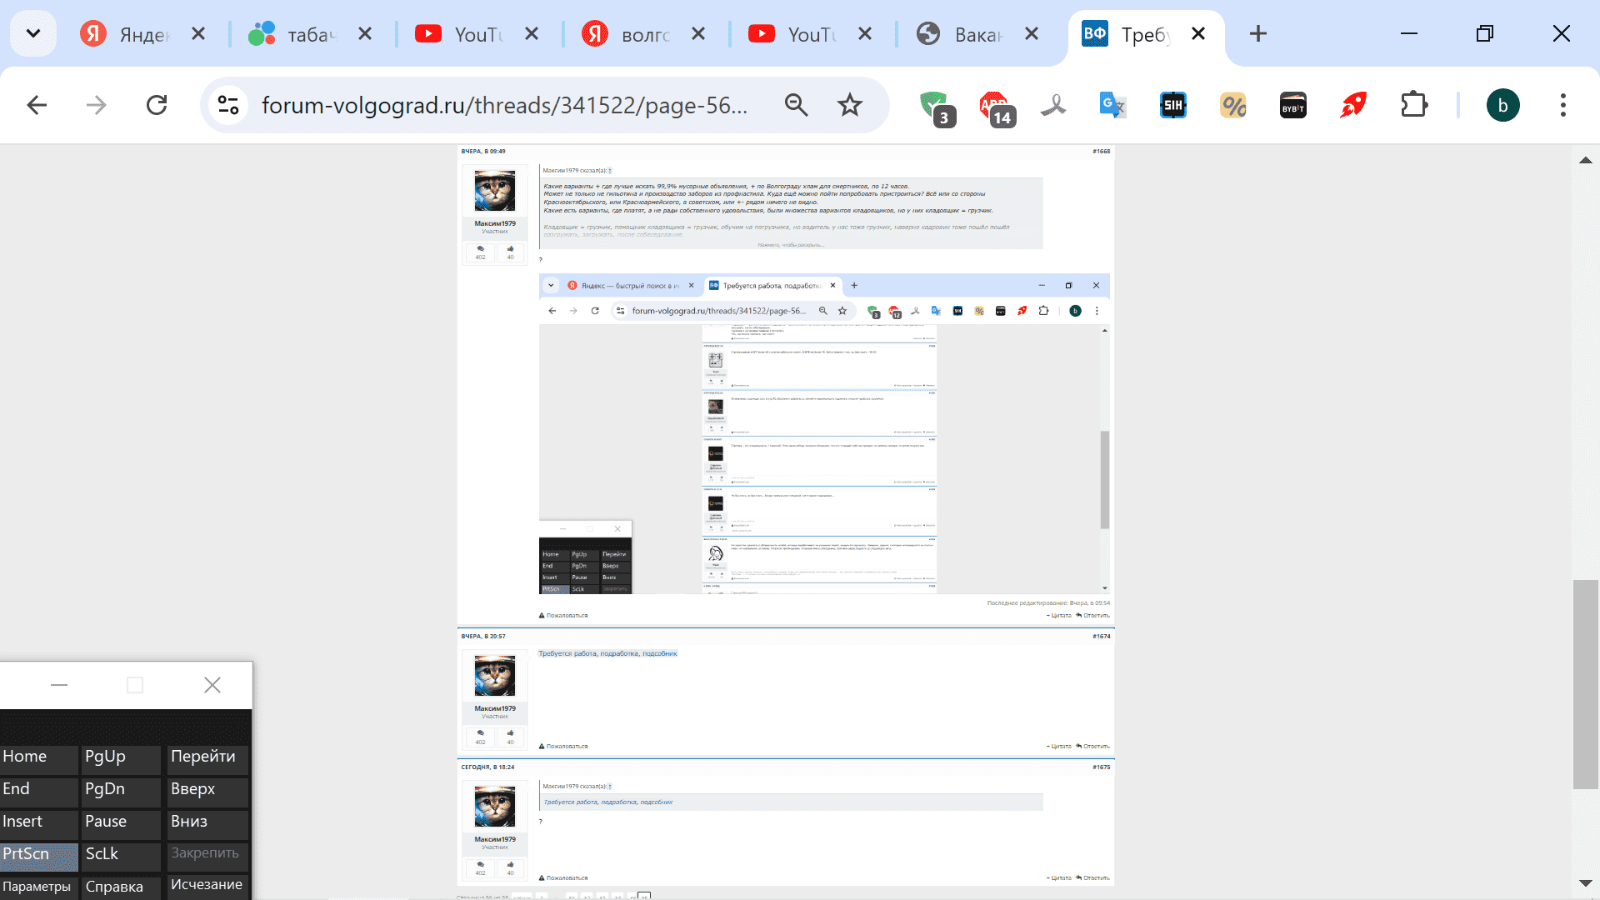Bookmark this page with the star icon
Screen dimensions: 1600x900
tap(849, 105)
